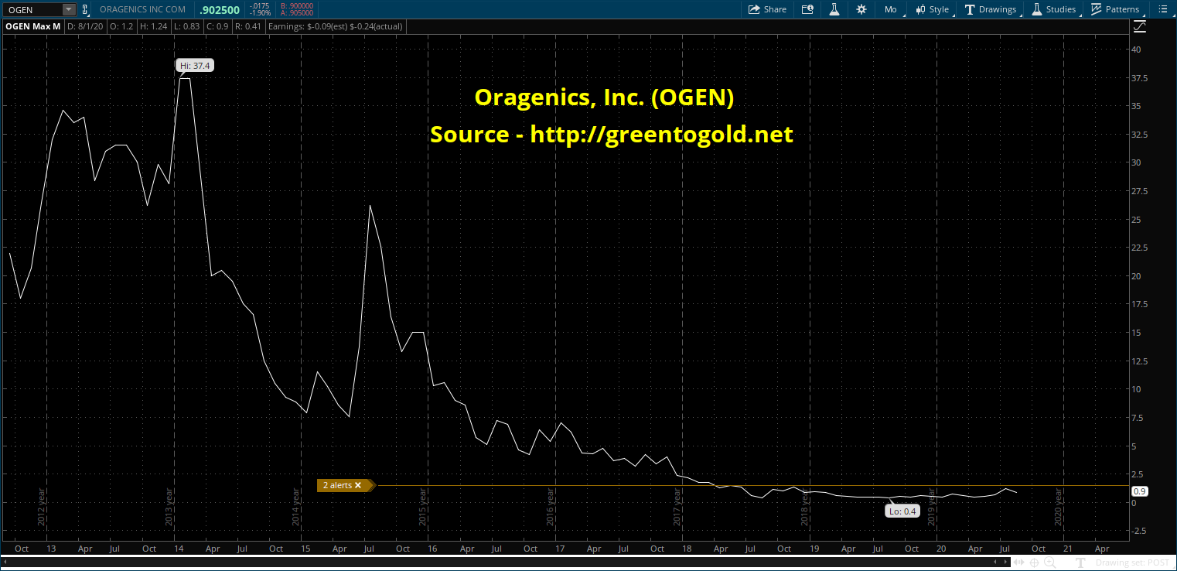Click the D: 8/1/20 date value
Image resolution: width=1177 pixels, height=571 pixels.
pos(85,26)
